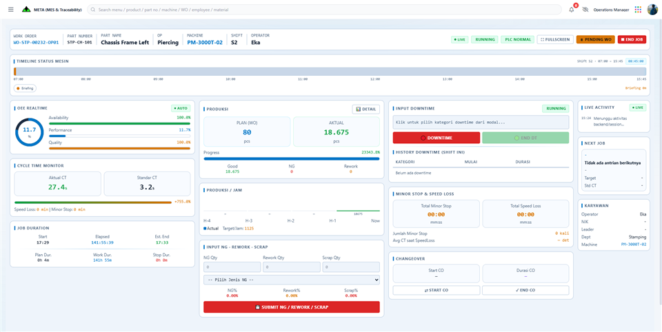The width and height of the screenshot is (662, 332).
Task: Click the 11.7% OEE circular gauge
Action: click(x=29, y=132)
